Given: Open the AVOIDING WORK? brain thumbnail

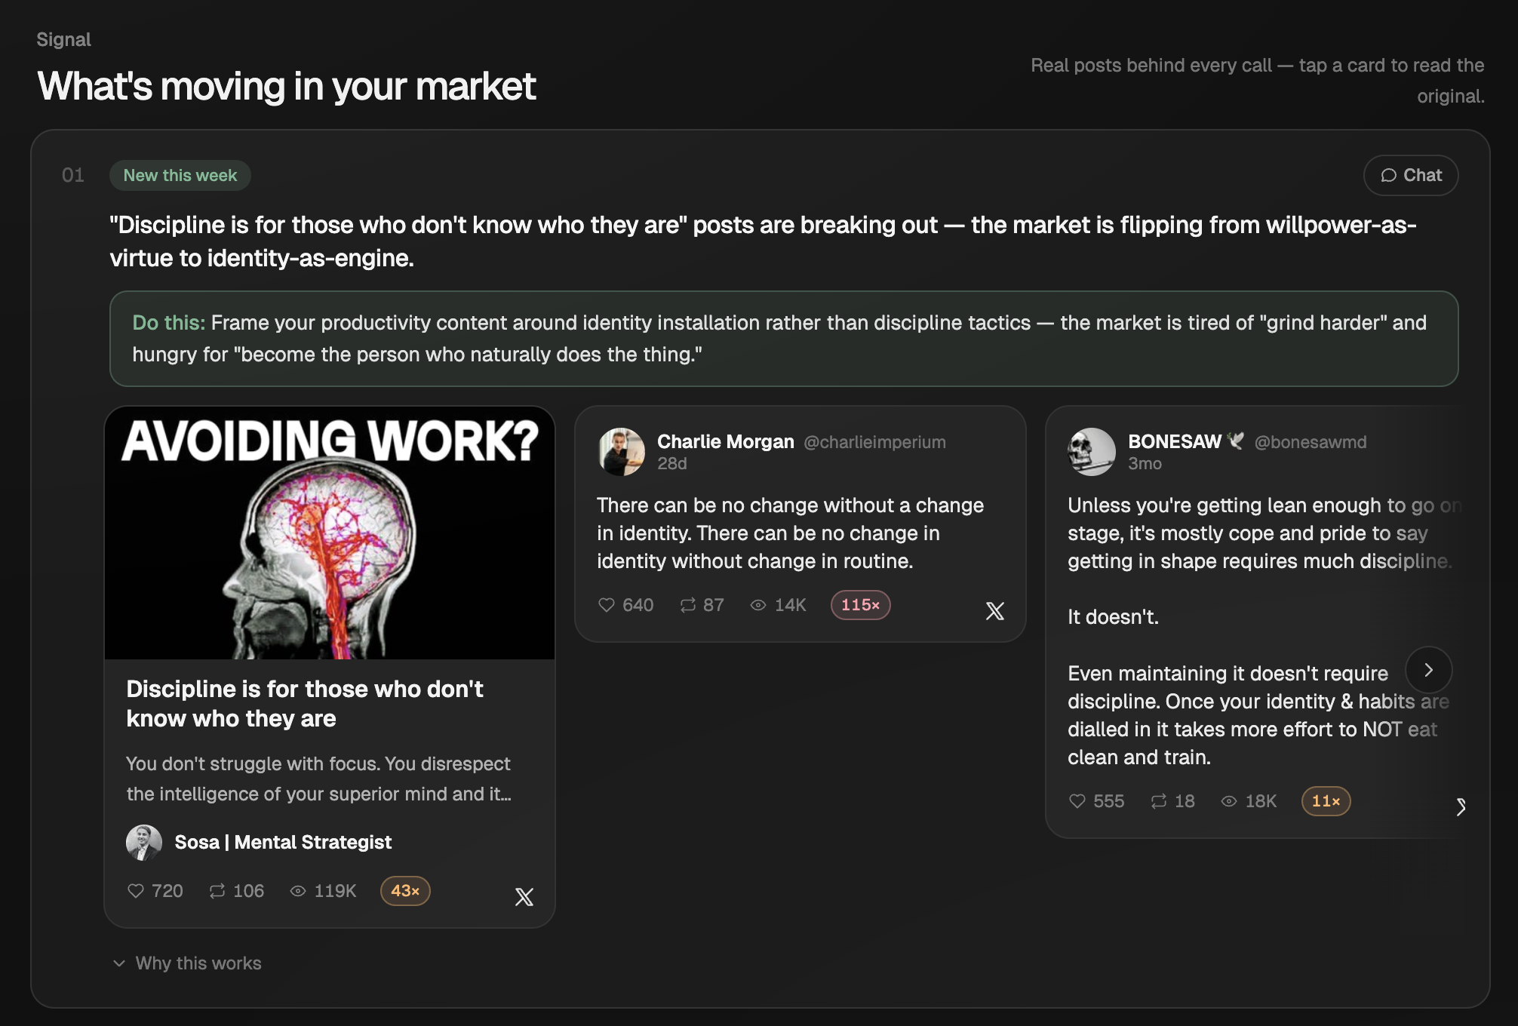Looking at the screenshot, I should (330, 533).
